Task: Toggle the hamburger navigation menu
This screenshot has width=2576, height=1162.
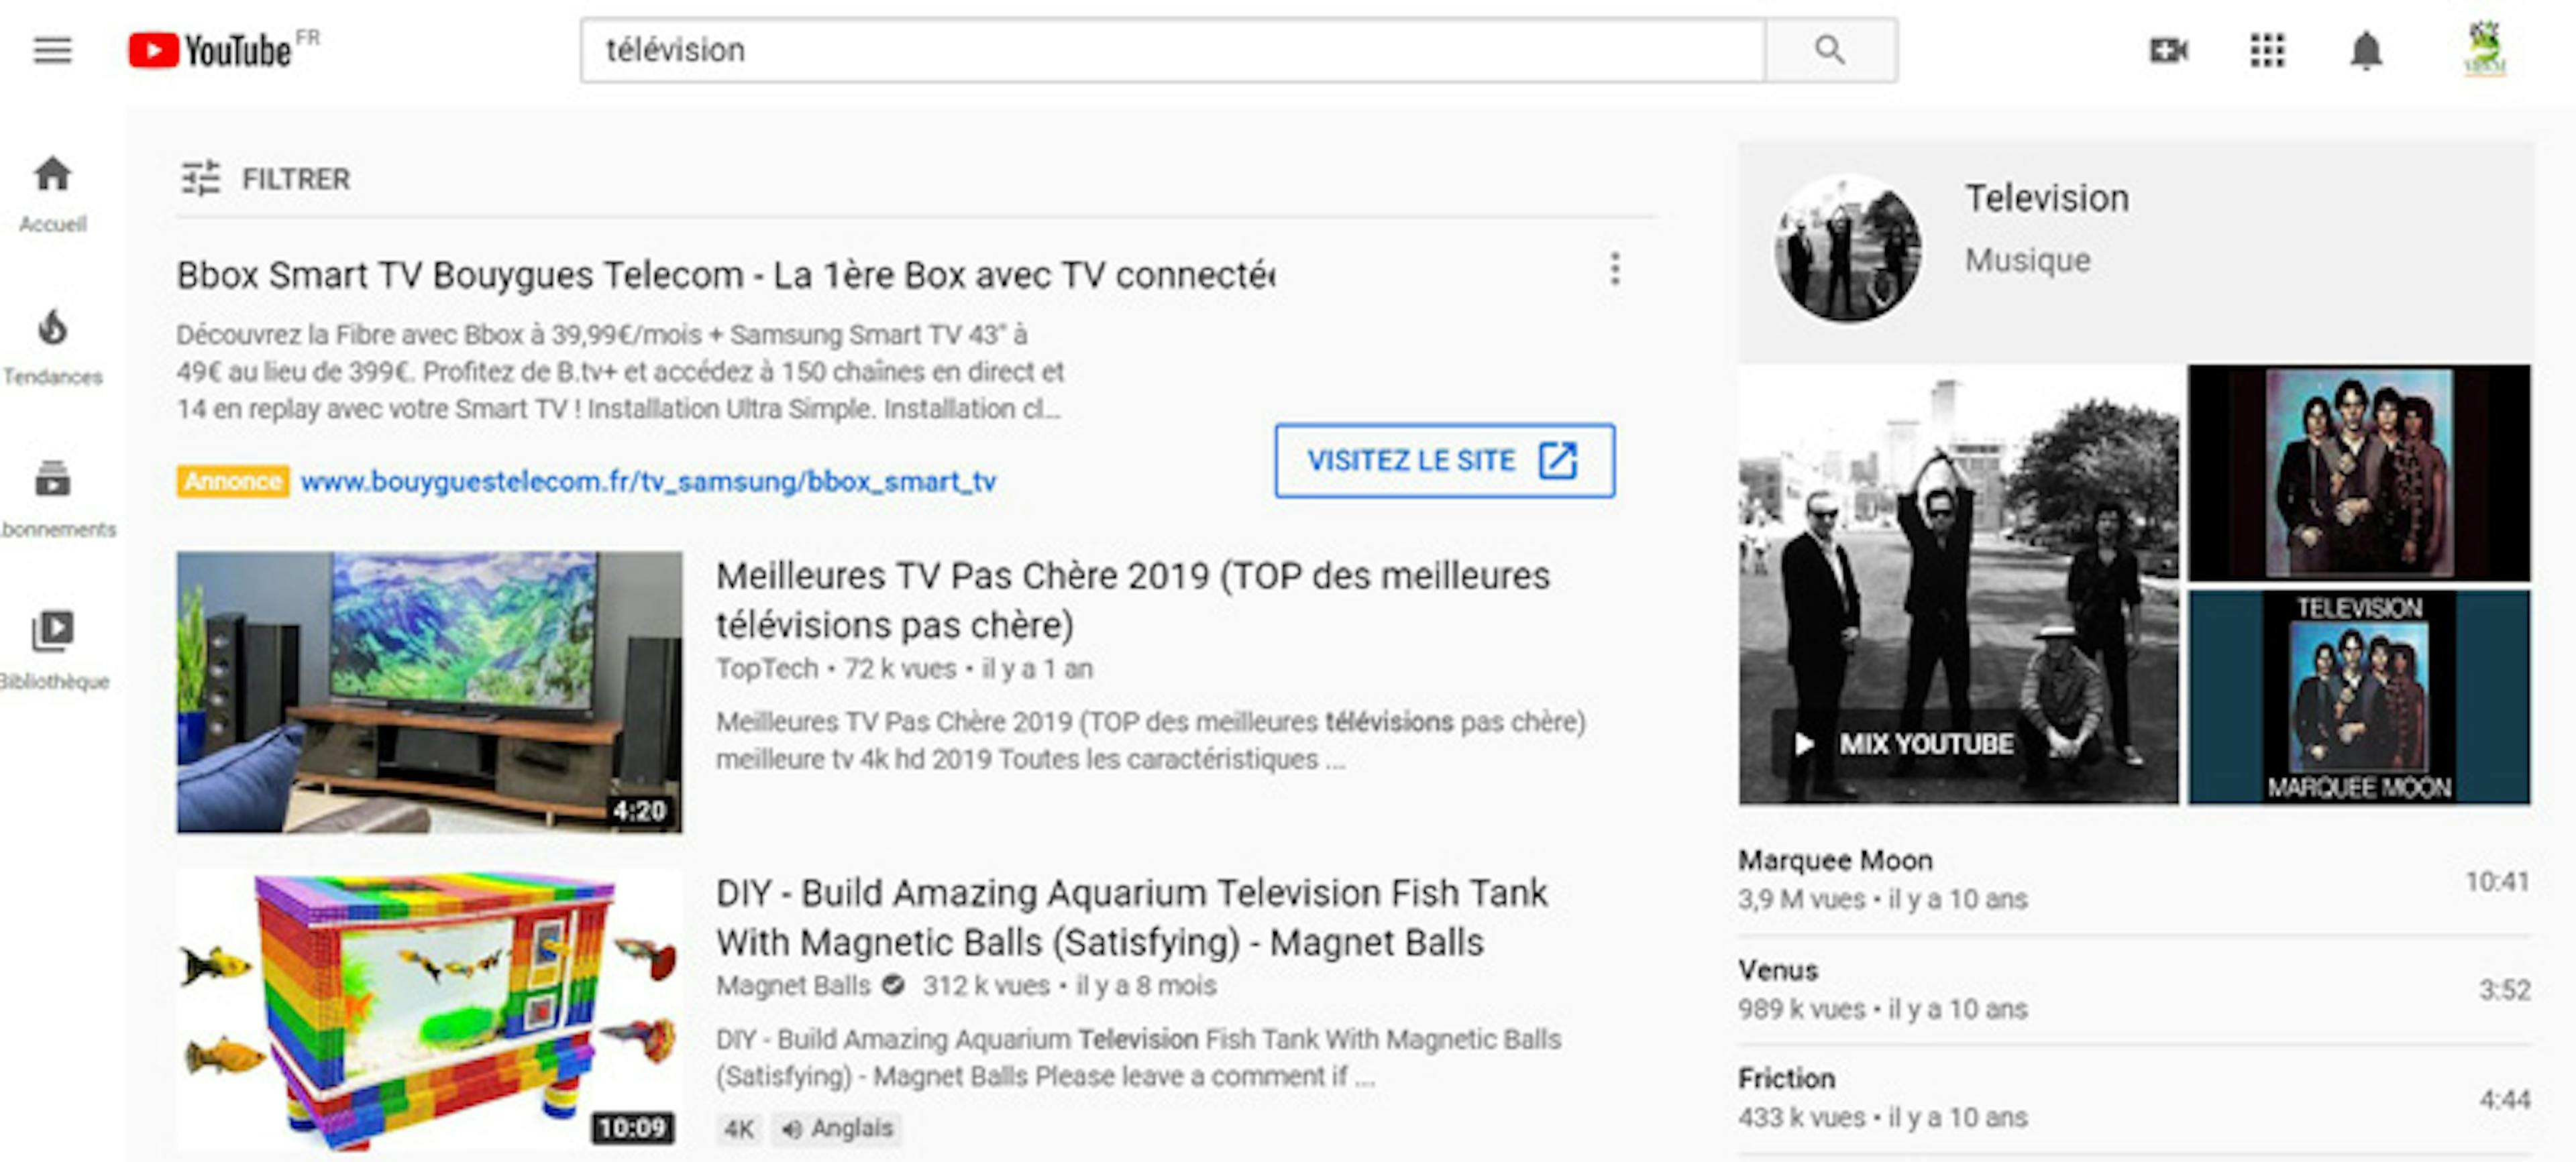Action: pos(52,51)
